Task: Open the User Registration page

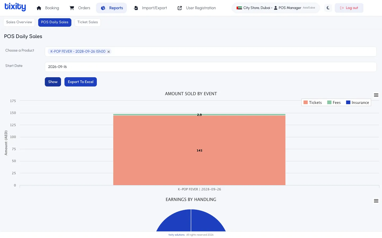Action: (197, 8)
